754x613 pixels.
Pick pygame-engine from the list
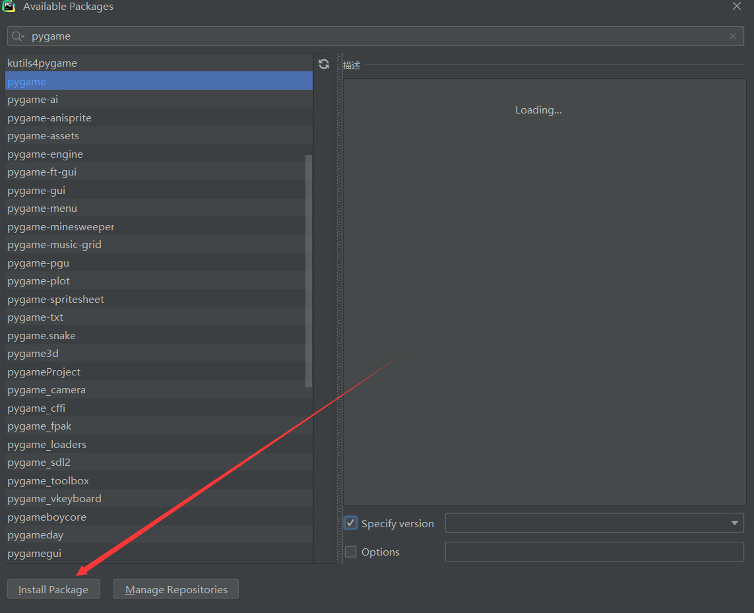click(x=159, y=154)
